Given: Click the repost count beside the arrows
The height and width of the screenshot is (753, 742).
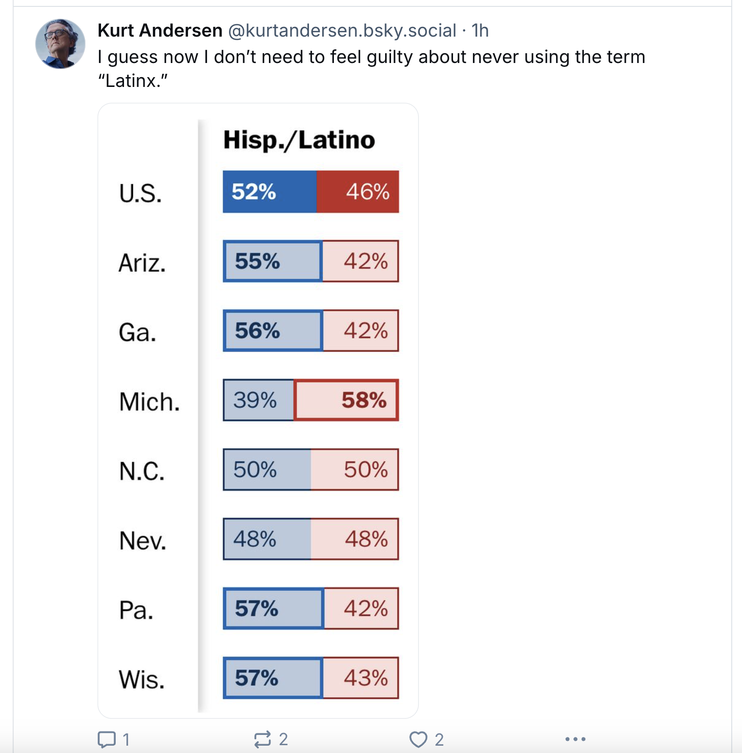Looking at the screenshot, I should click(283, 739).
